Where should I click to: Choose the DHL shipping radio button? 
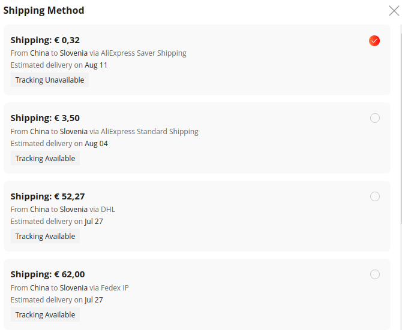pos(375,196)
